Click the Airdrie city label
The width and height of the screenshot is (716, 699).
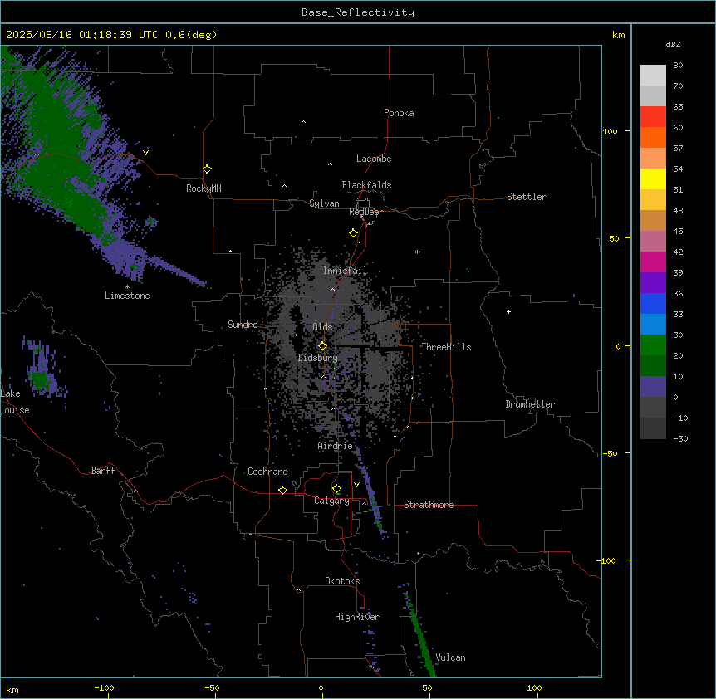coord(335,446)
